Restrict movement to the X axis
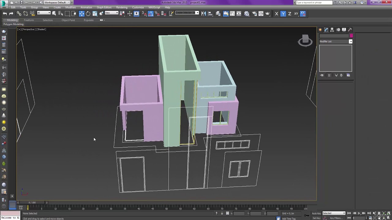Viewport: 392px width, 220px height. pos(277,13)
